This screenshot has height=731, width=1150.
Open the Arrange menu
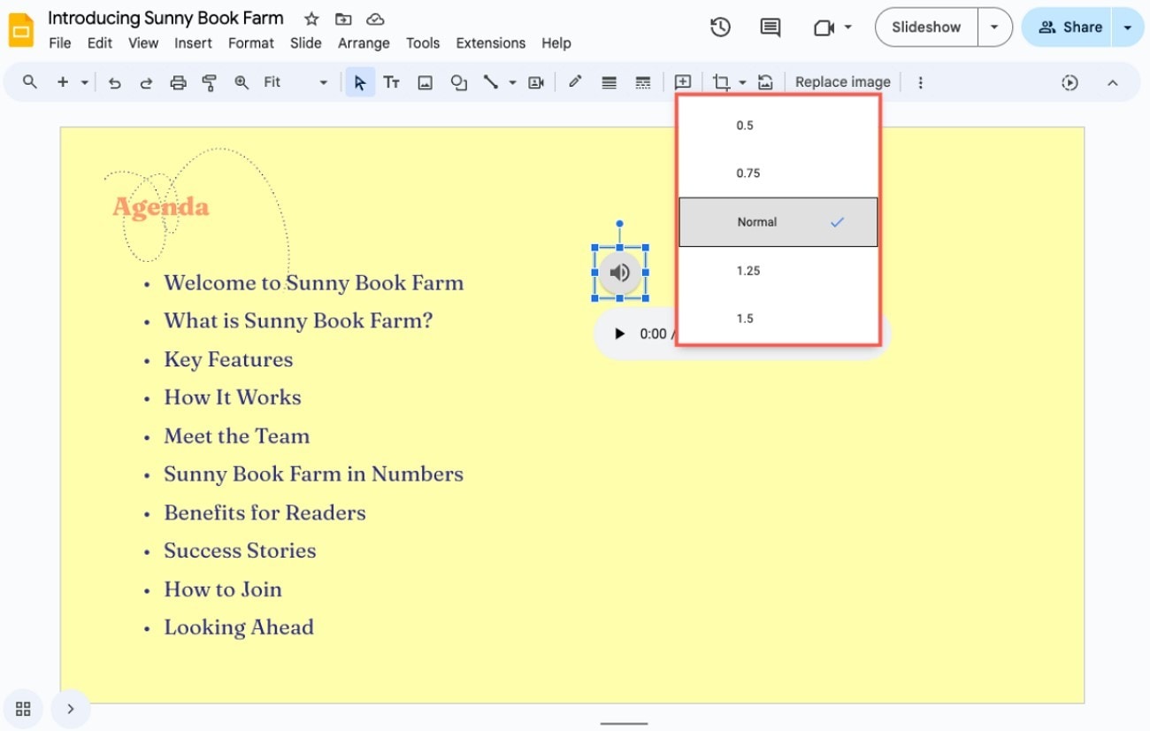point(364,42)
